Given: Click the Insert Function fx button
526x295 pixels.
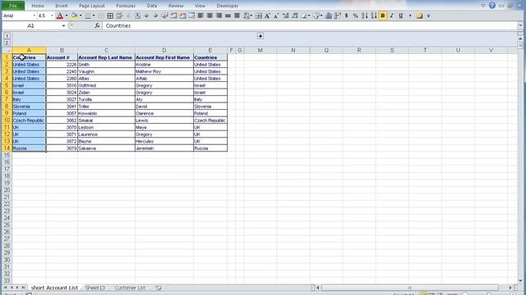Looking at the screenshot, I should pyautogui.click(x=97, y=25).
